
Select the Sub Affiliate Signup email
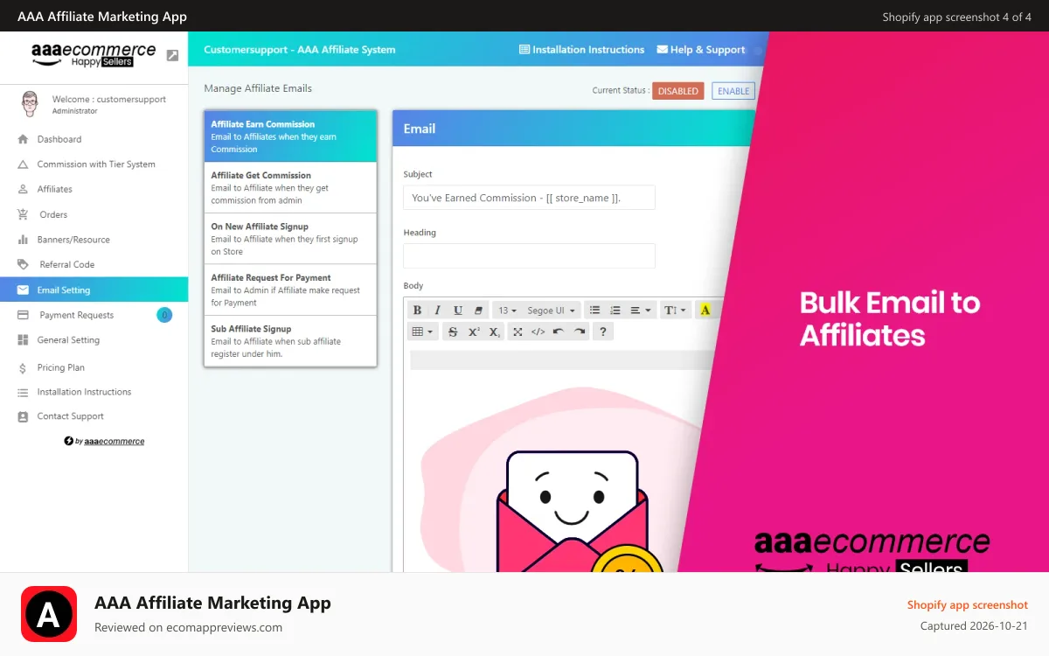pyautogui.click(x=290, y=341)
